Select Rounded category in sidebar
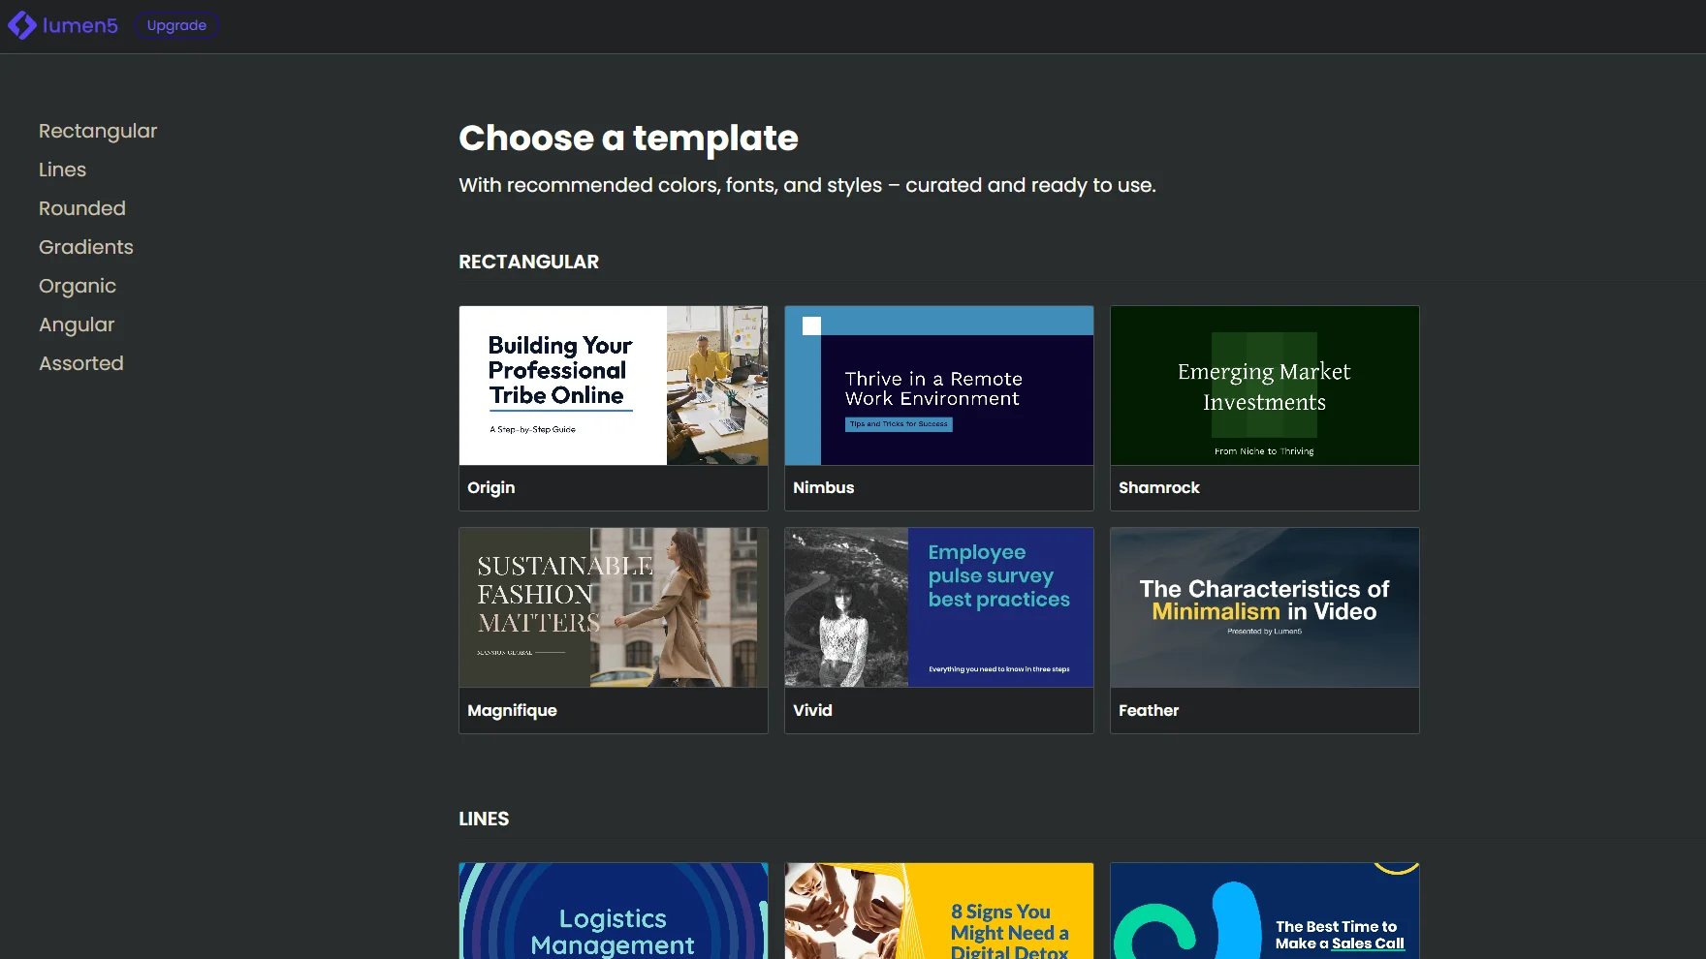The height and width of the screenshot is (959, 1706). (x=82, y=208)
